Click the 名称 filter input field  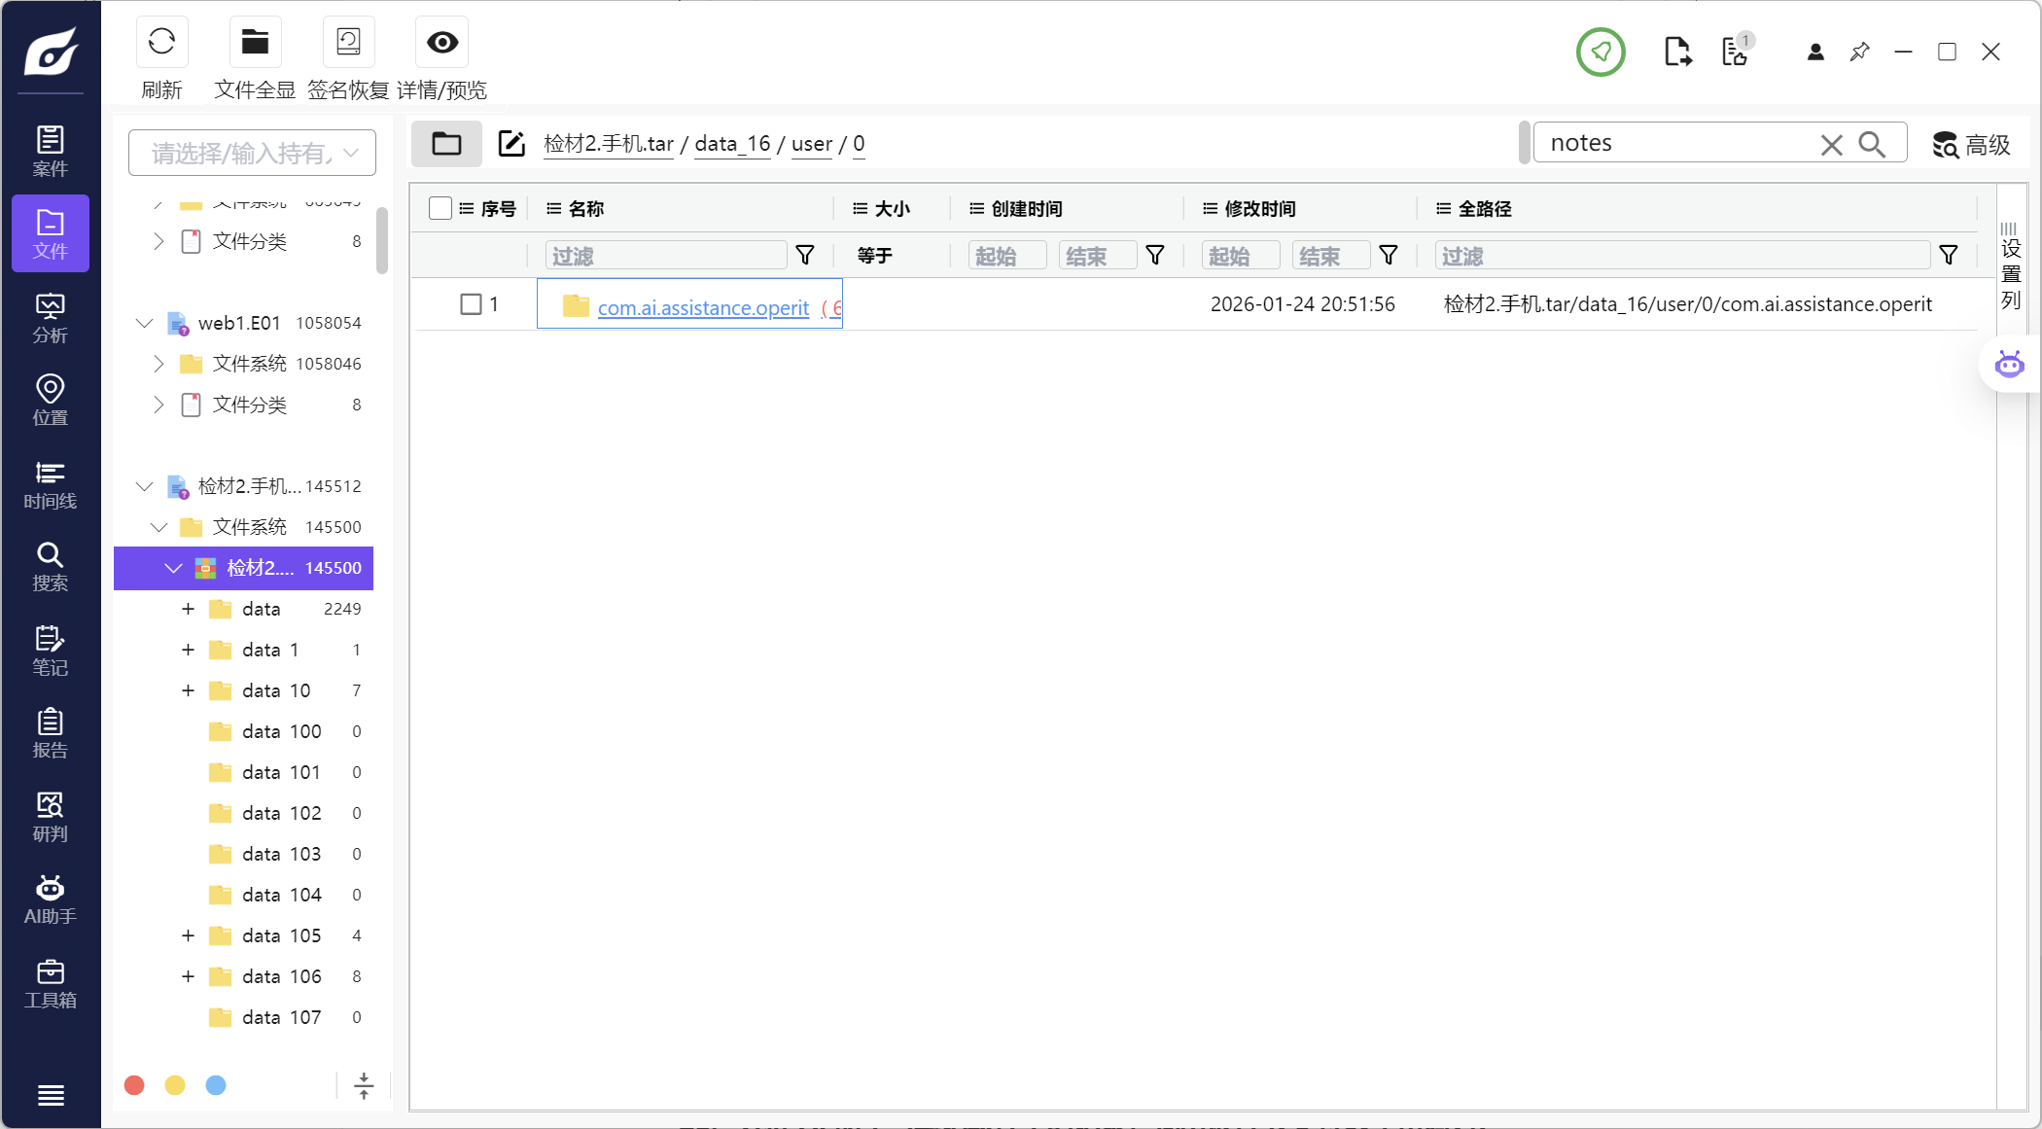click(x=666, y=256)
